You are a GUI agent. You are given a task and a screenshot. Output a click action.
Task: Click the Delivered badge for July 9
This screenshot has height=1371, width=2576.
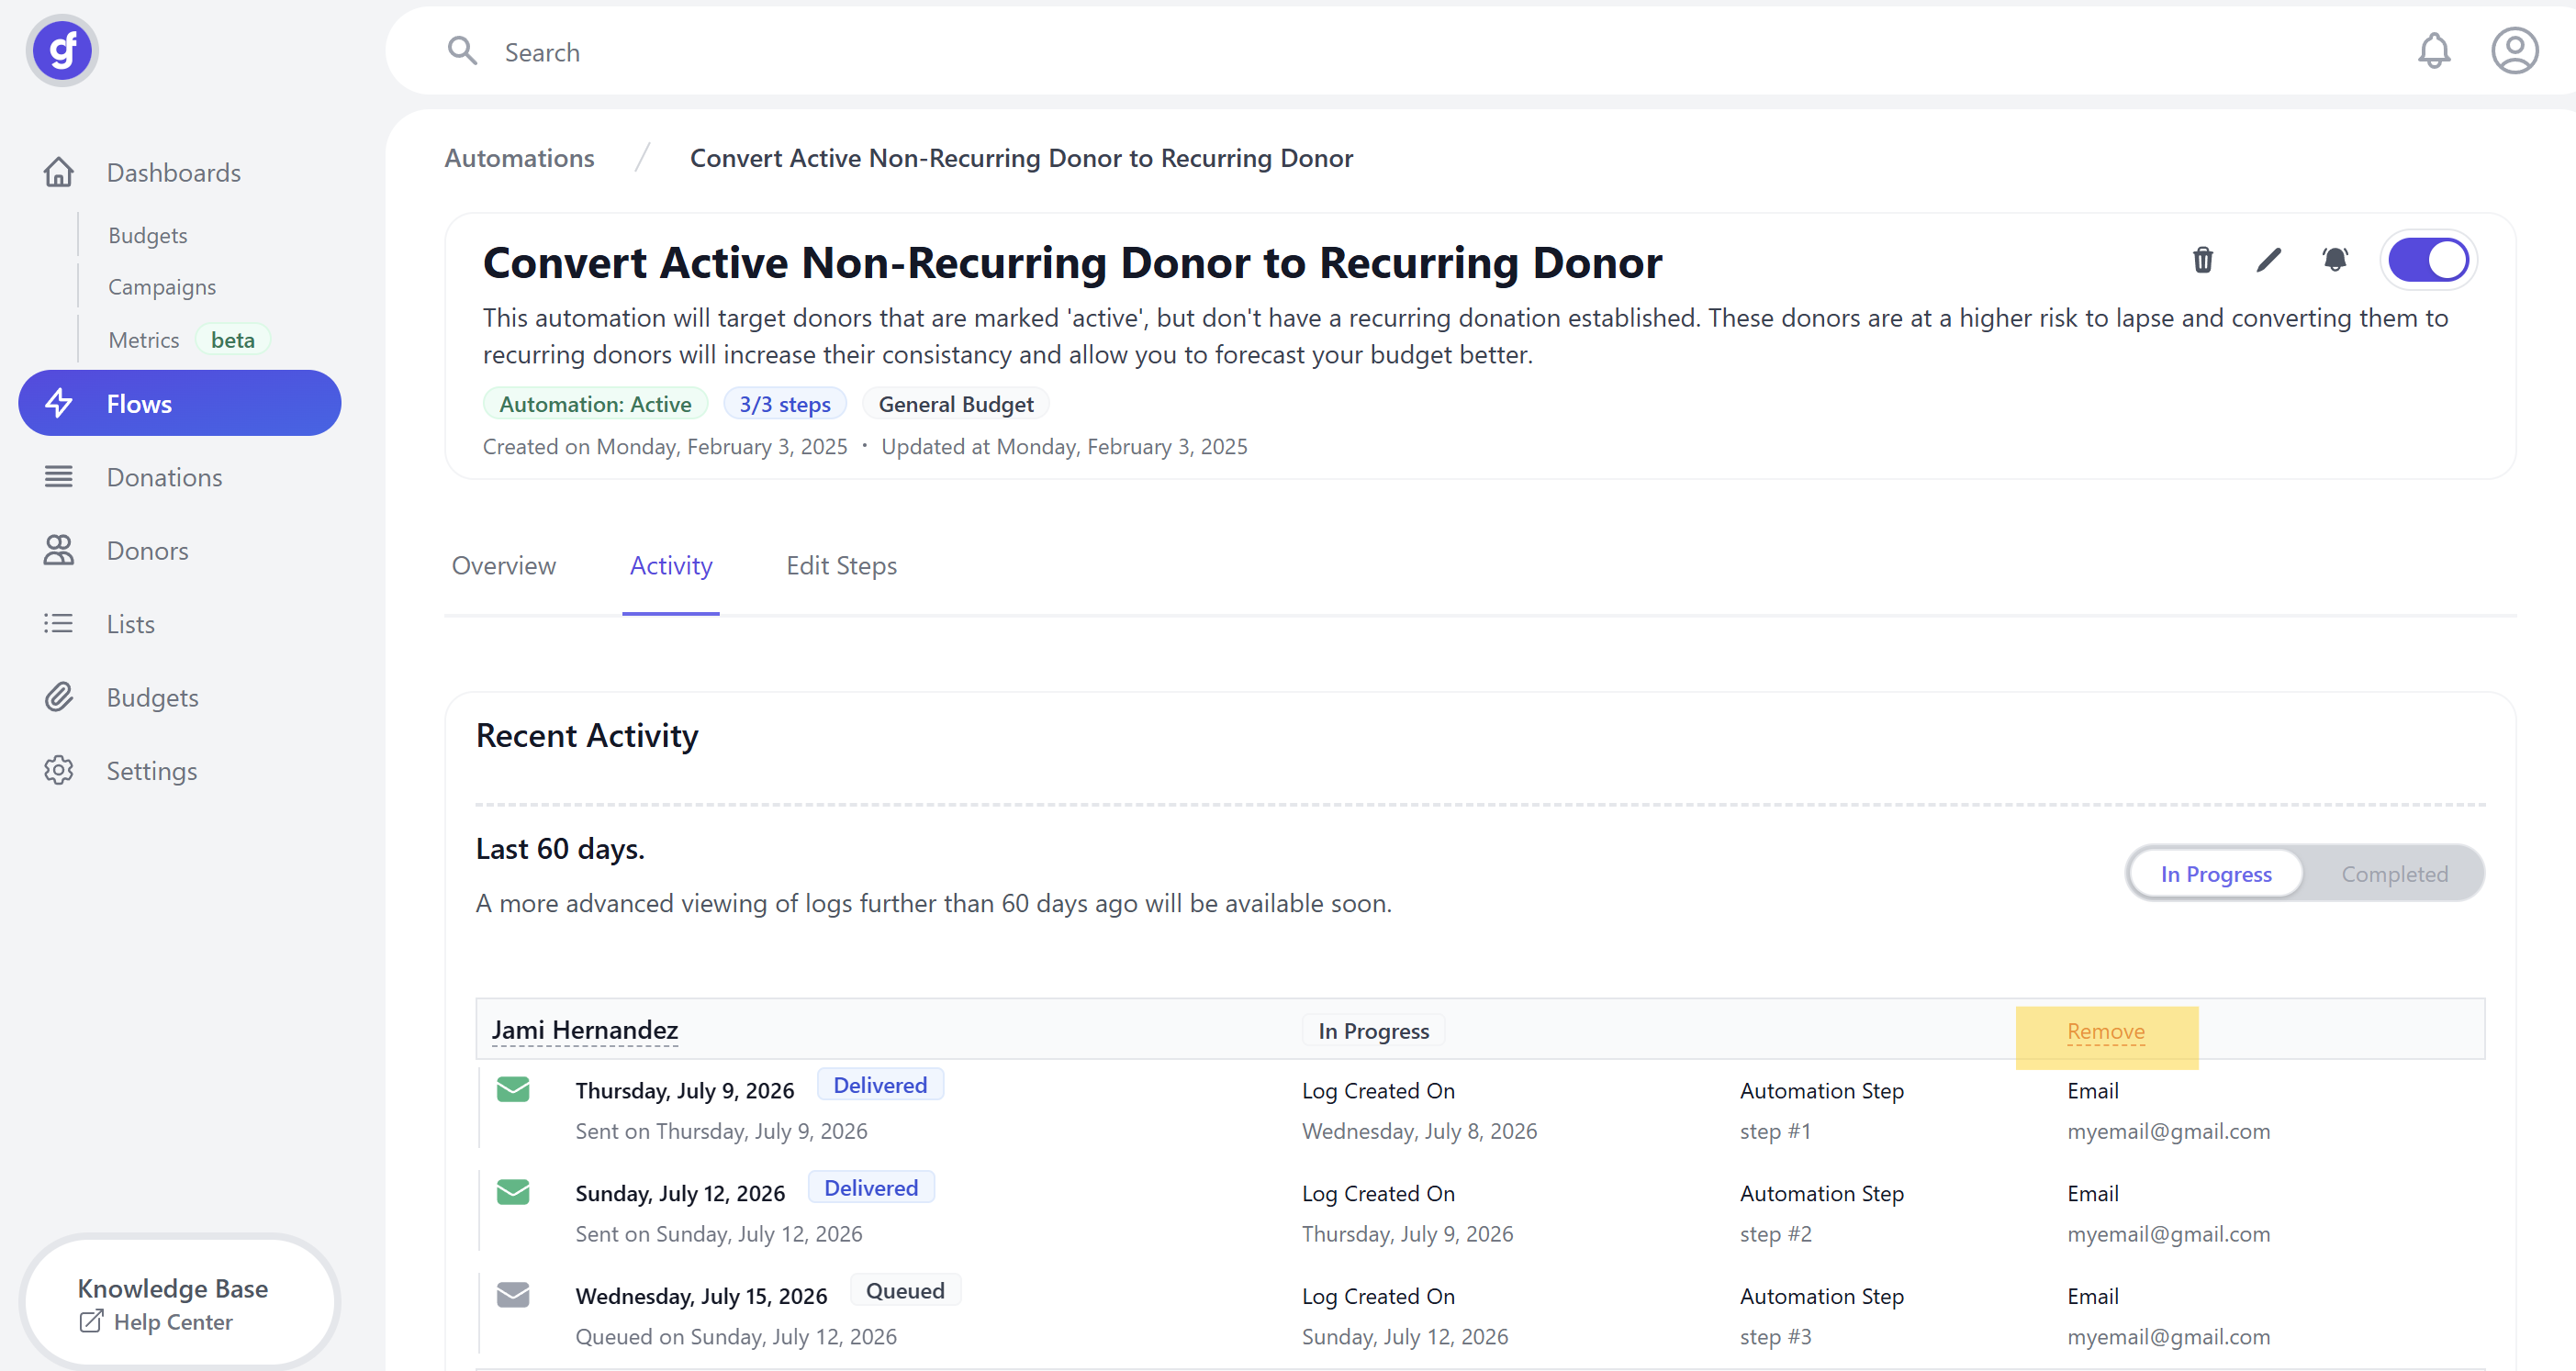click(x=880, y=1086)
